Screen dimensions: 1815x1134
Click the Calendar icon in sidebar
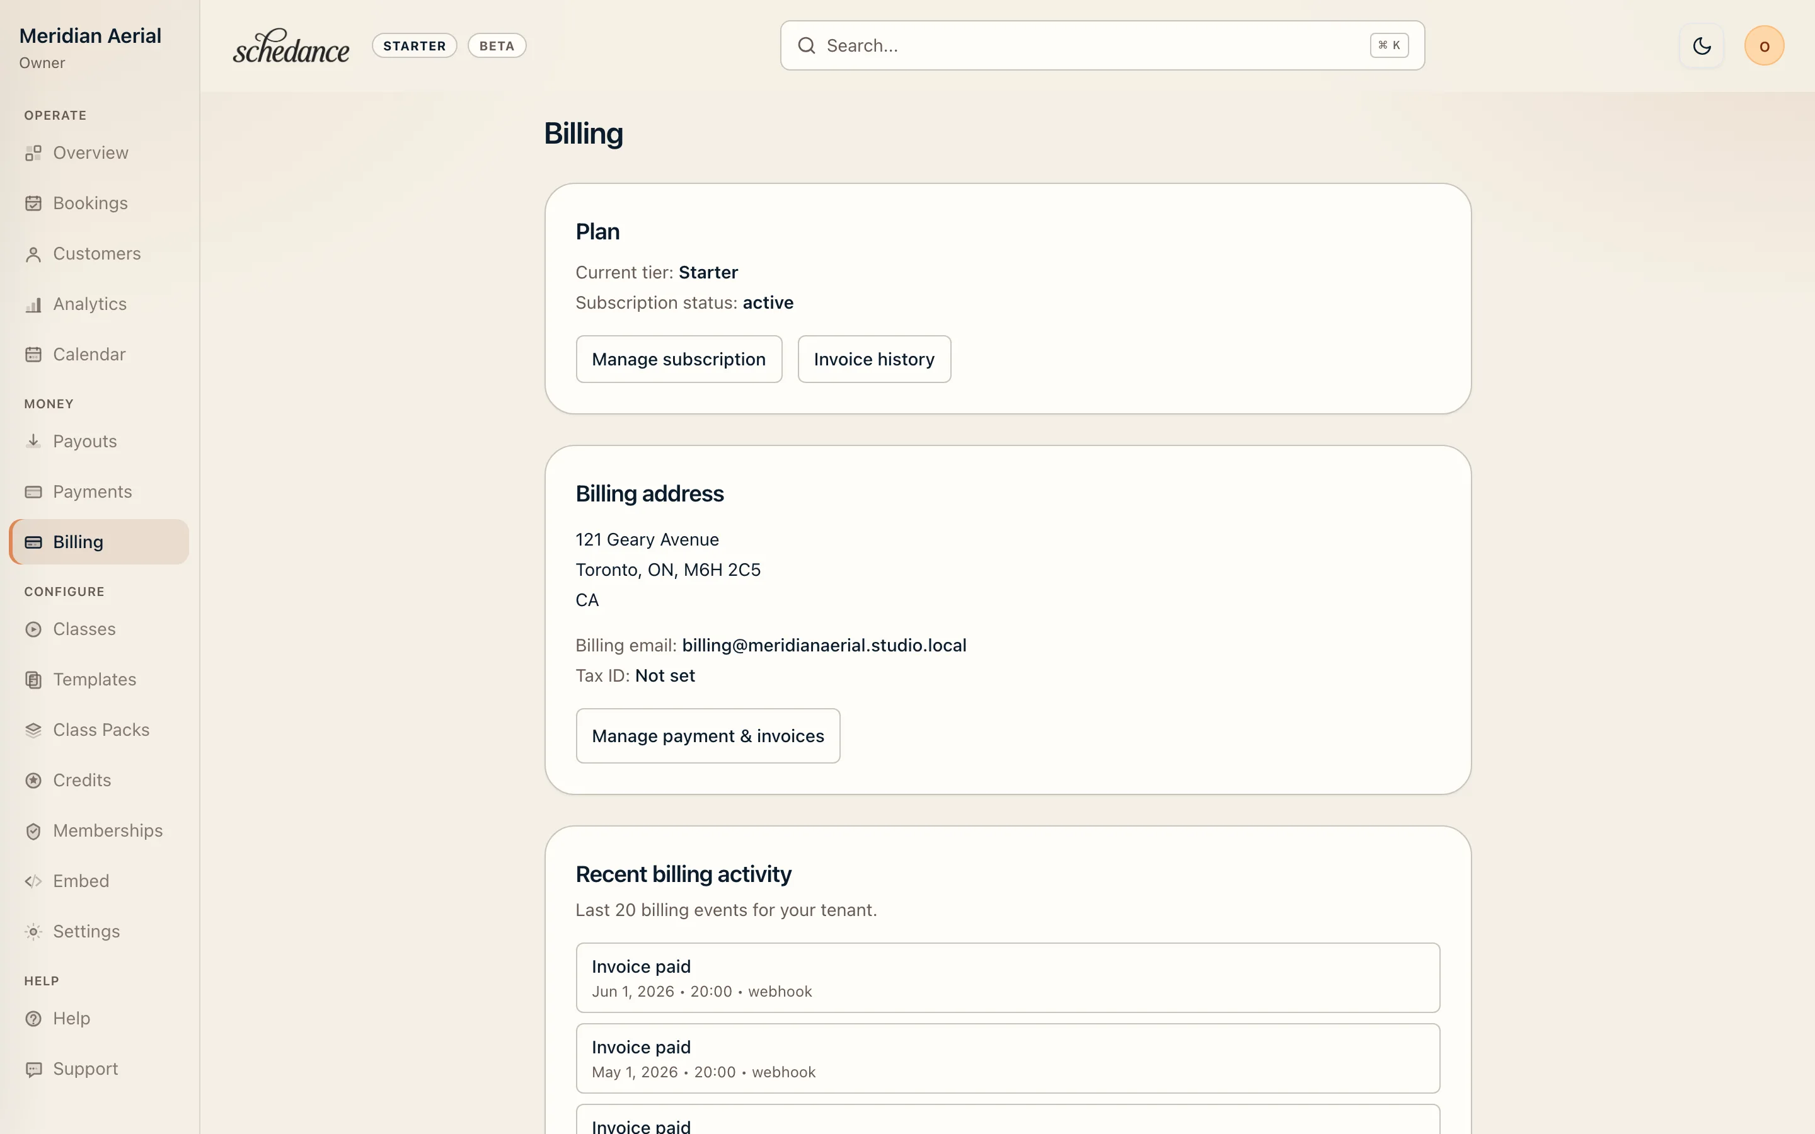pyautogui.click(x=33, y=355)
